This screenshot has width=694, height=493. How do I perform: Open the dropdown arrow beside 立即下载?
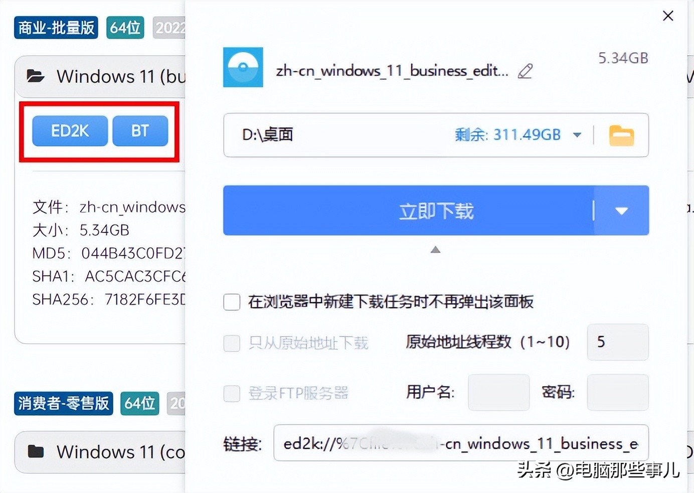pyautogui.click(x=622, y=211)
